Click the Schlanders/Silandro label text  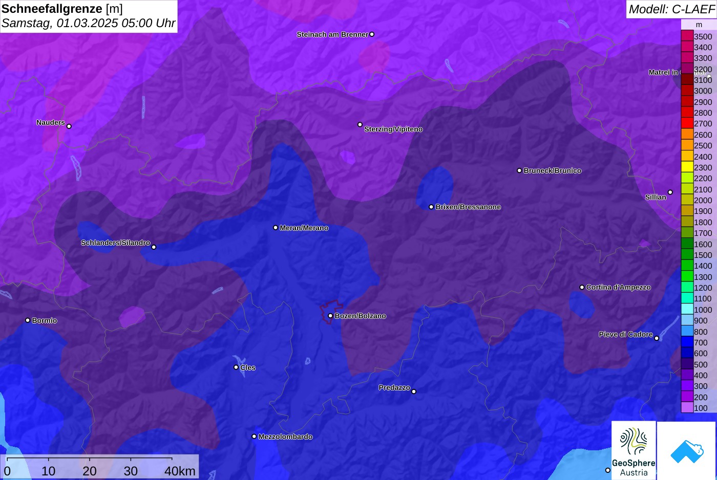[x=116, y=243]
